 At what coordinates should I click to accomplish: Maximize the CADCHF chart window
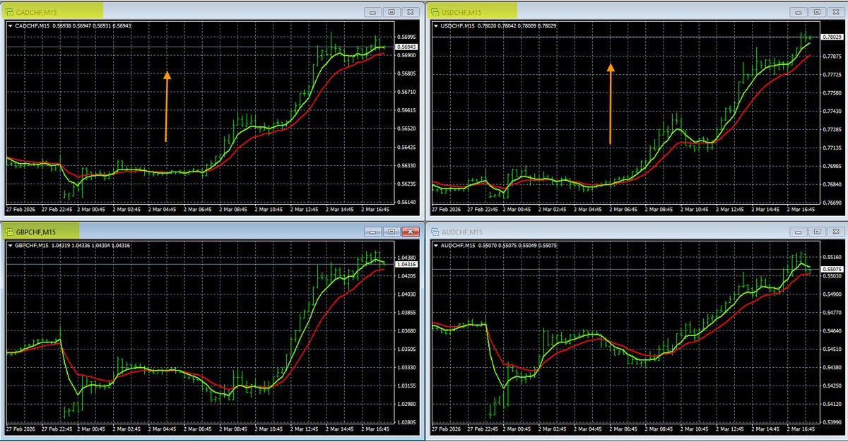pyautogui.click(x=392, y=12)
